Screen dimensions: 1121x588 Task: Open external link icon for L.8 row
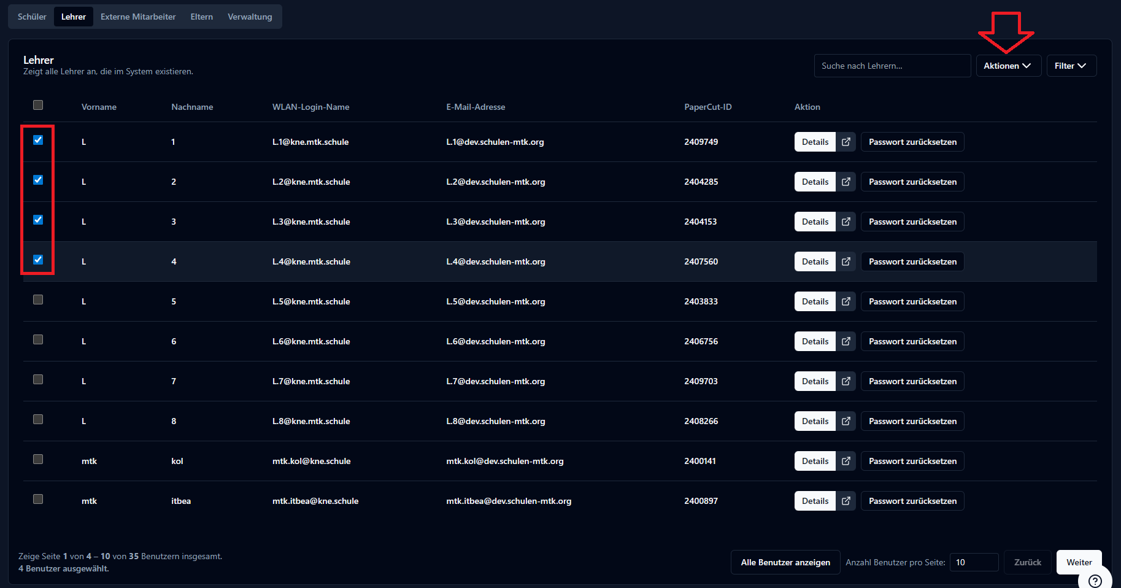(x=846, y=421)
